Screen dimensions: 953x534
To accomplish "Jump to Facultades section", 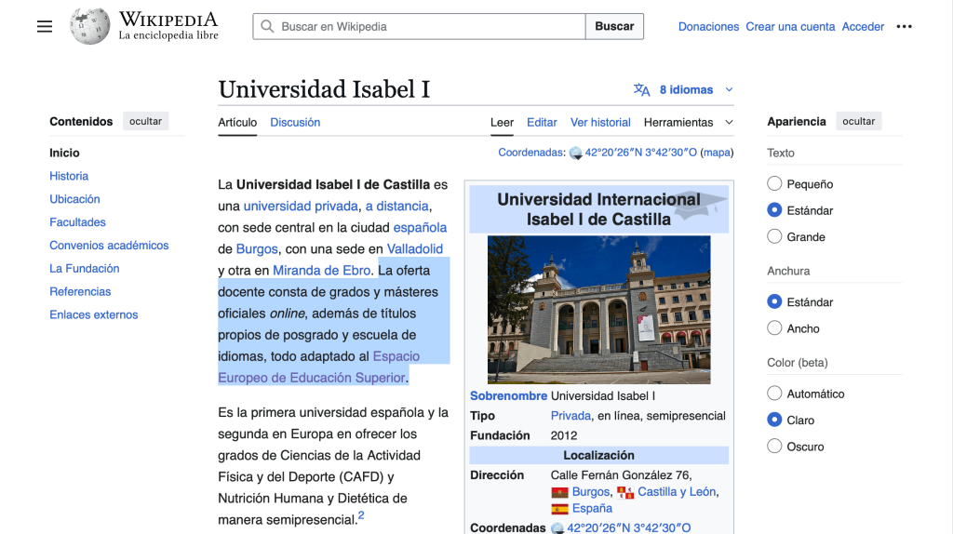I will point(77,221).
